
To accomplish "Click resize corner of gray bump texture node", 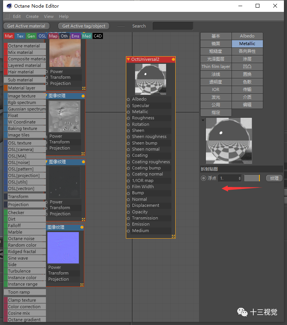I will coord(83,154).
